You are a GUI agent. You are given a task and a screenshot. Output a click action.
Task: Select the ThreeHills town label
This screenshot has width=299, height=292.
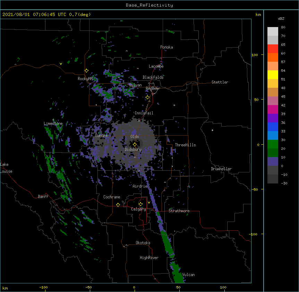[x=185, y=145]
